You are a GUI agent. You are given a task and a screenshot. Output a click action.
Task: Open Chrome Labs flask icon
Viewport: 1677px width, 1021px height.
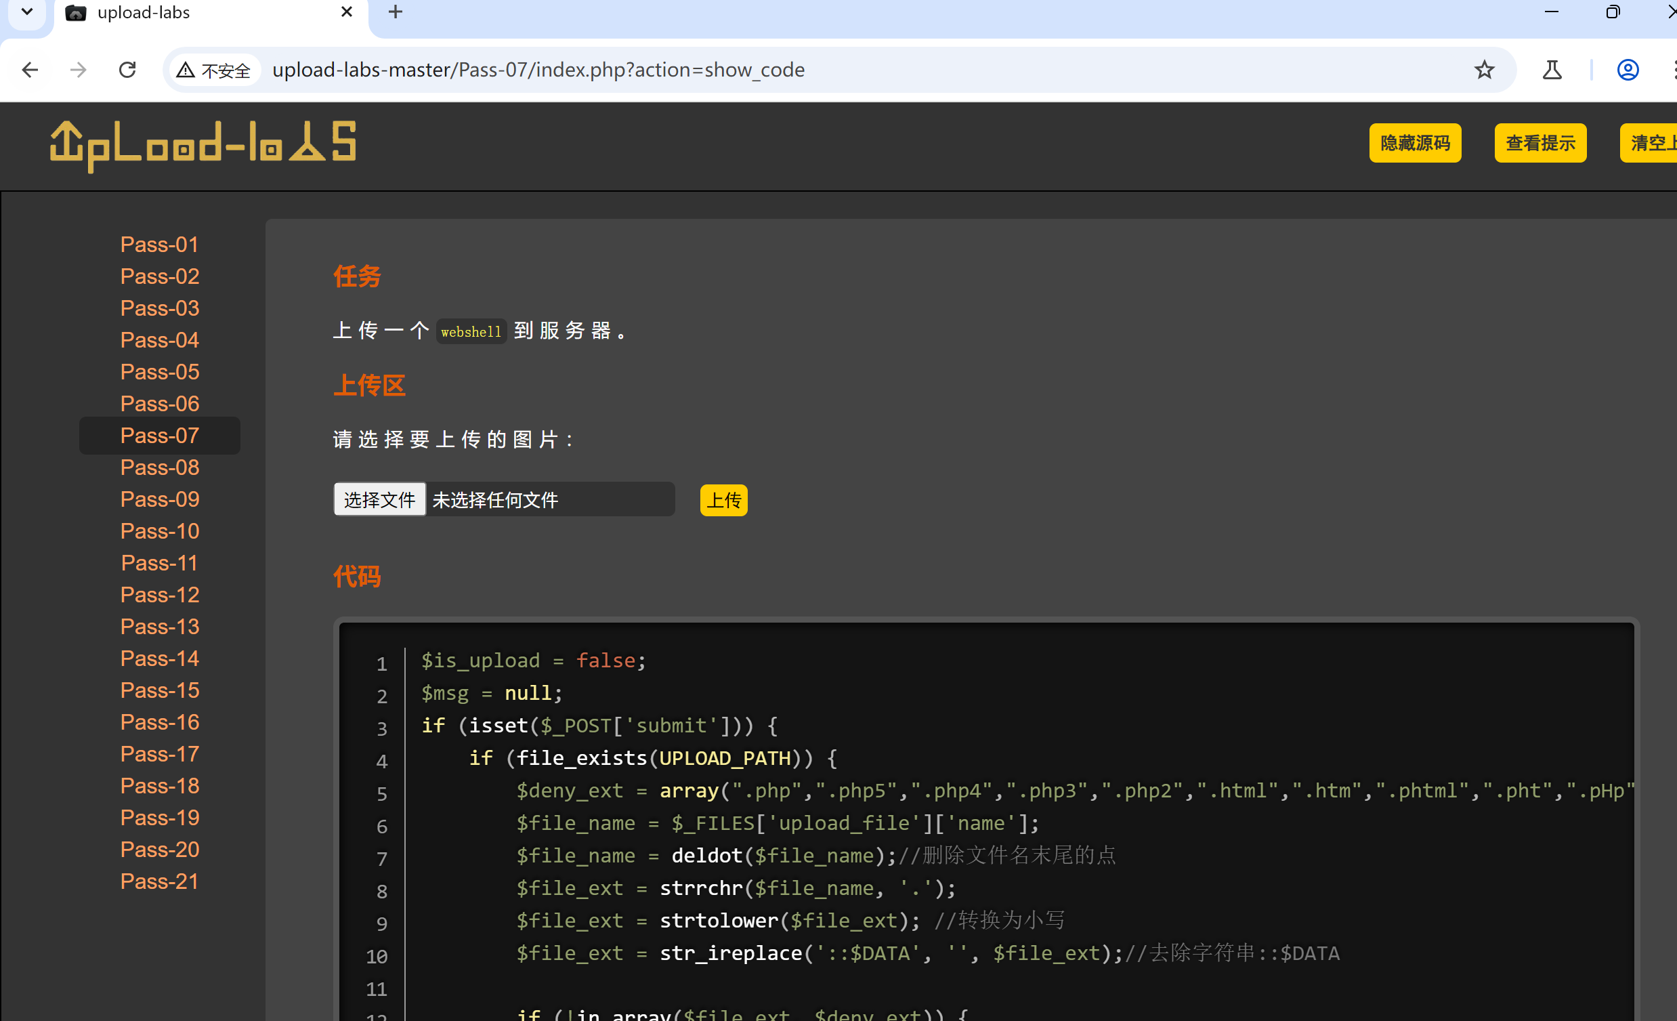pyautogui.click(x=1552, y=70)
